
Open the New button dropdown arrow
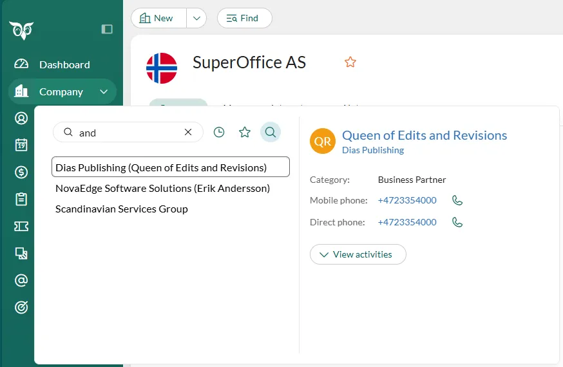196,18
